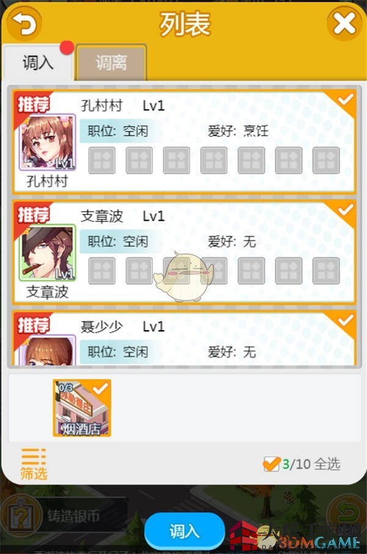Click the yellow back arrow icon
The height and width of the screenshot is (554, 367).
point(24,23)
